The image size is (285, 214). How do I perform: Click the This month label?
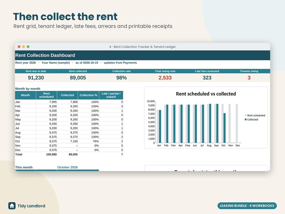coord(24,167)
